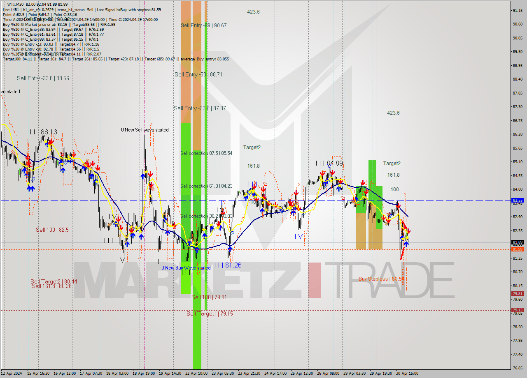Click the black 81.89 current price tag
The height and width of the screenshot is (378, 527).
pyautogui.click(x=518, y=242)
